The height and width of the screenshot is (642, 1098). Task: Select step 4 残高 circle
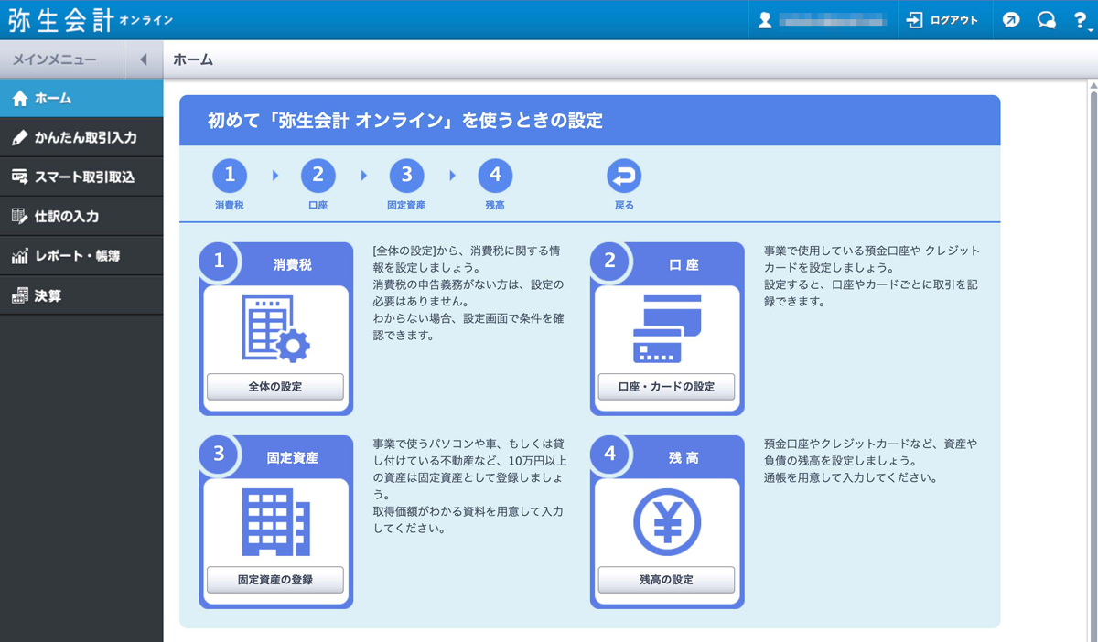[495, 176]
